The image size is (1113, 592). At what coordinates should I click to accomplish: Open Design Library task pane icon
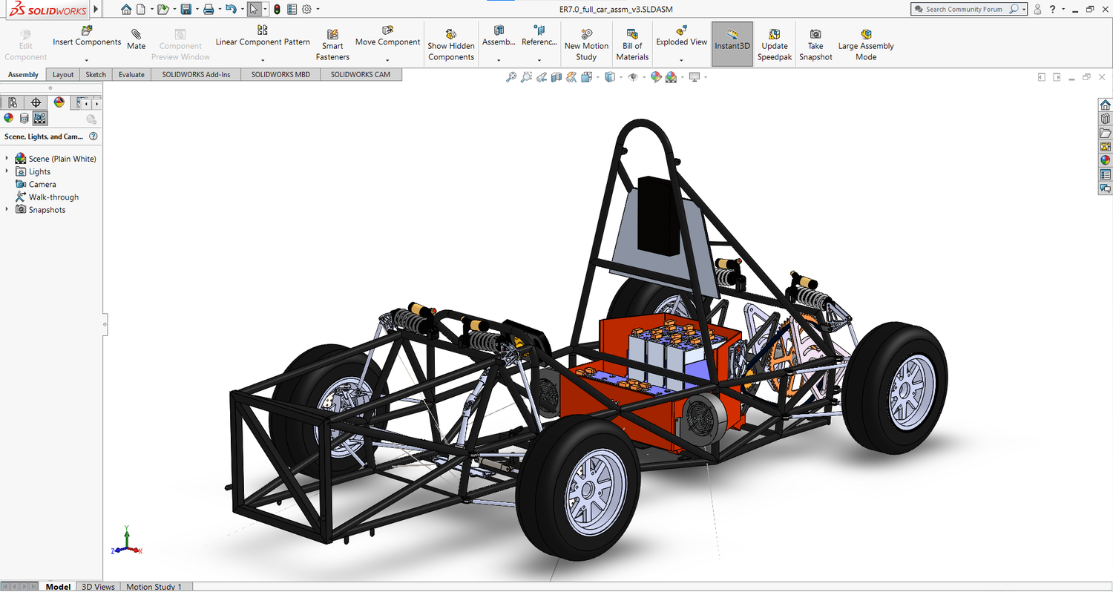(1106, 119)
